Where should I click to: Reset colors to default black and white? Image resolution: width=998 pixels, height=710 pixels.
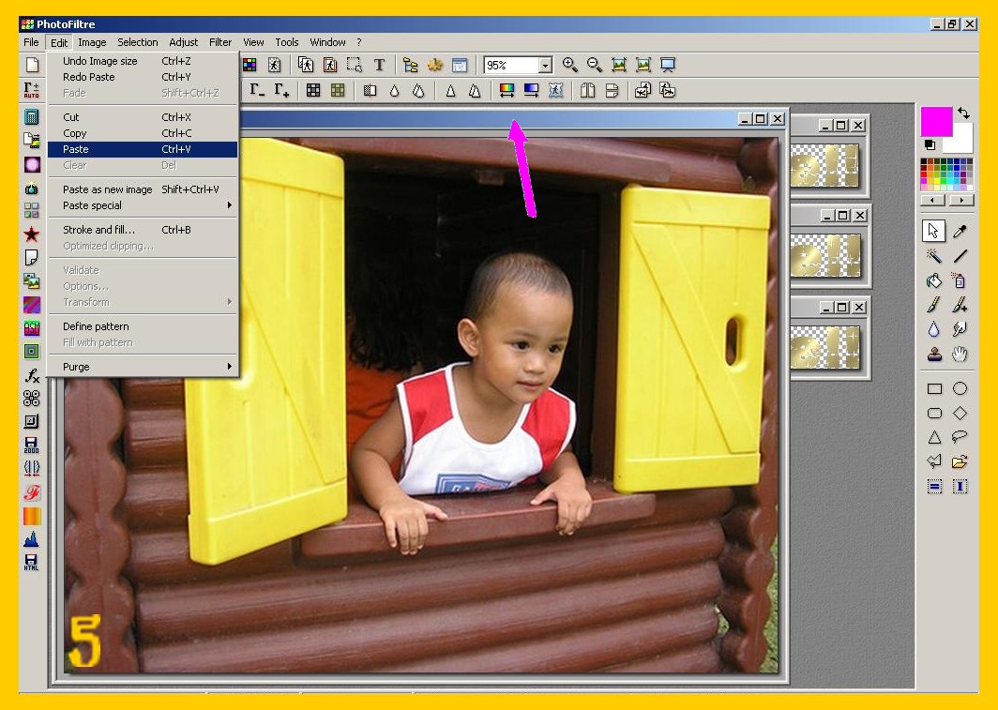click(930, 144)
